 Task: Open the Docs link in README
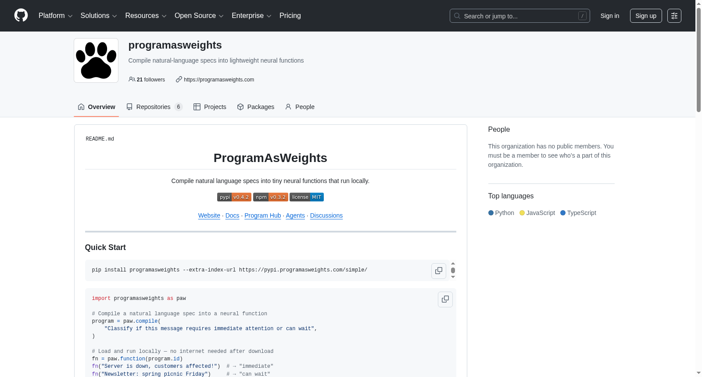233,215
